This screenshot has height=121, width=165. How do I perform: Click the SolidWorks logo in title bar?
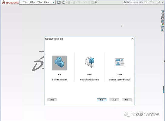pos(10,2)
